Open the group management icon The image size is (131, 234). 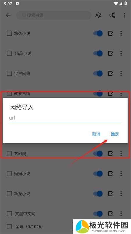pyautogui.click(x=112, y=15)
